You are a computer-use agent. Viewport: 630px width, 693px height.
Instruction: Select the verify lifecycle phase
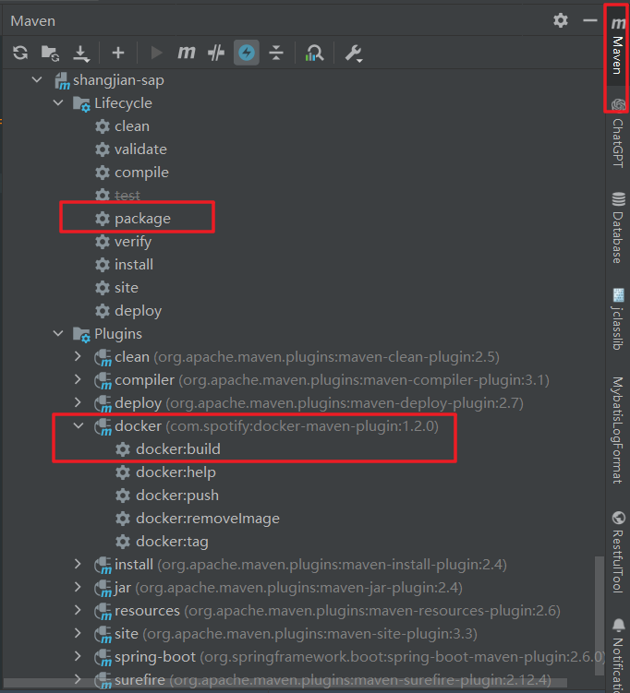133,242
